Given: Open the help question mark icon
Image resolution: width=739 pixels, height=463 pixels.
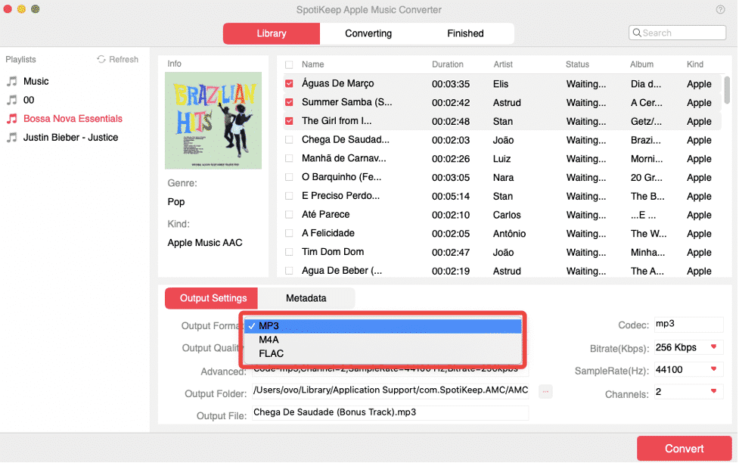Looking at the screenshot, I should (x=719, y=9).
